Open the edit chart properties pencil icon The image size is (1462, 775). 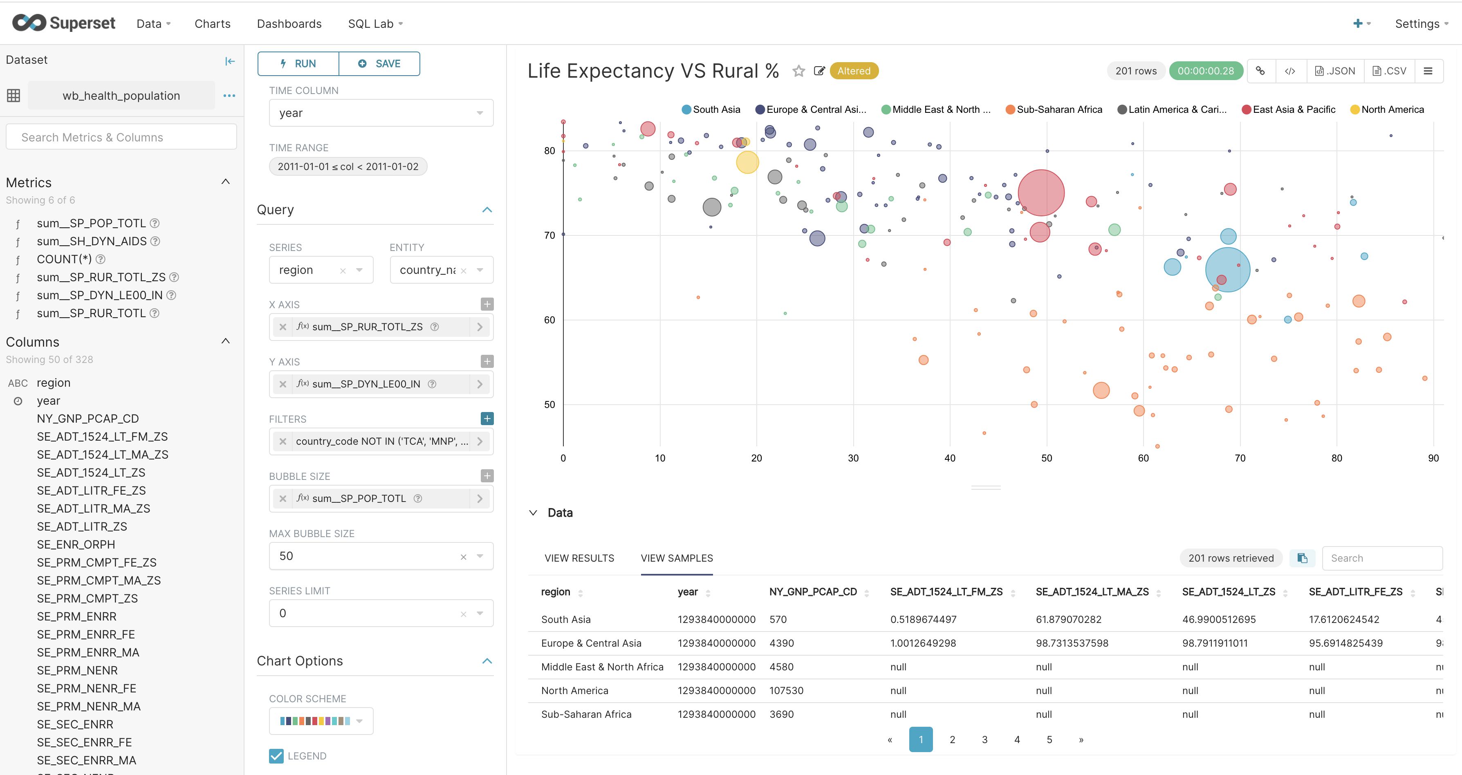pyautogui.click(x=819, y=71)
